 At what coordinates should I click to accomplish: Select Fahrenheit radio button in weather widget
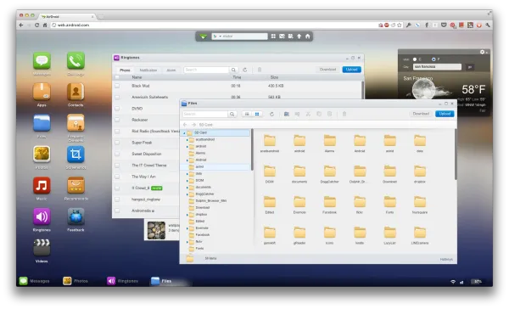click(x=433, y=59)
